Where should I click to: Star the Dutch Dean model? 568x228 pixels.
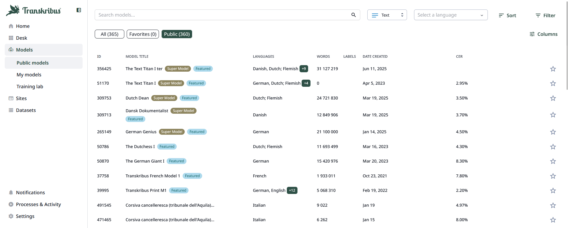click(x=553, y=98)
